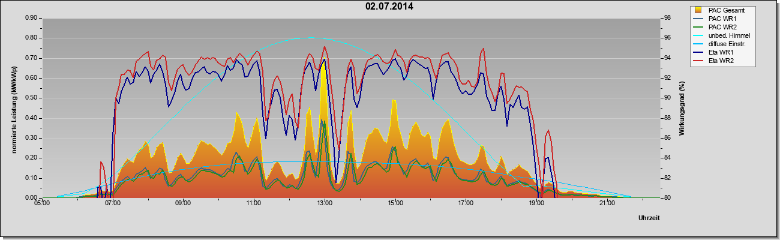
Task: Click the unbed. Himmel cyan legend marker
Action: (698, 35)
